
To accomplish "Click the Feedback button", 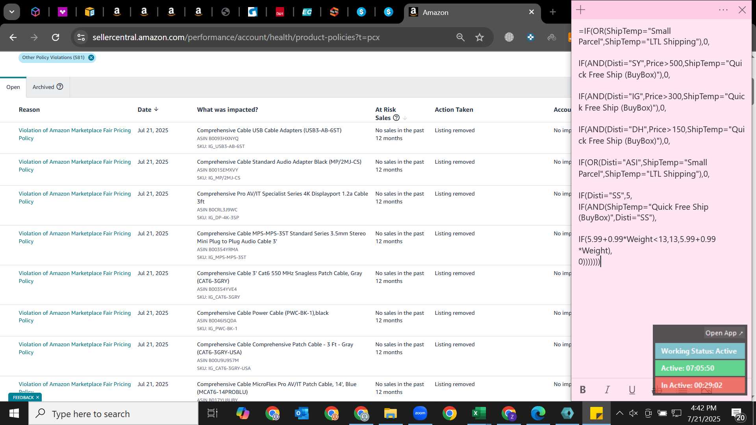I will tap(23, 397).
